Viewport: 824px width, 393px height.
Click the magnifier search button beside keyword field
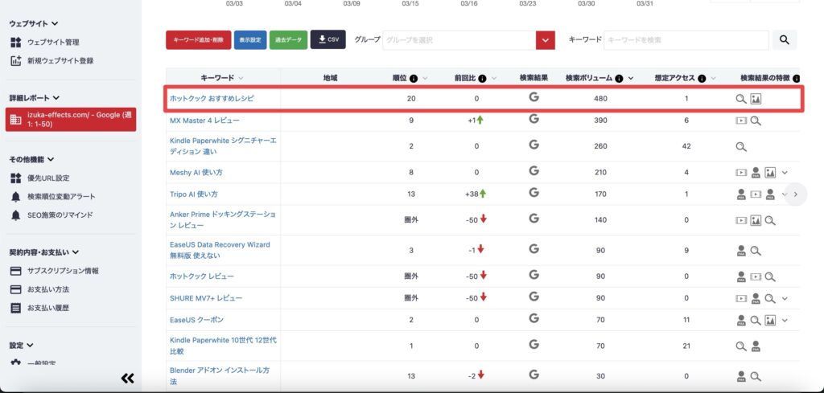click(x=784, y=40)
